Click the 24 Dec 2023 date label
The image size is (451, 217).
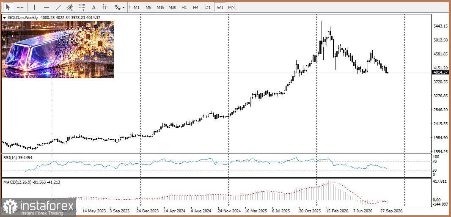148,211
